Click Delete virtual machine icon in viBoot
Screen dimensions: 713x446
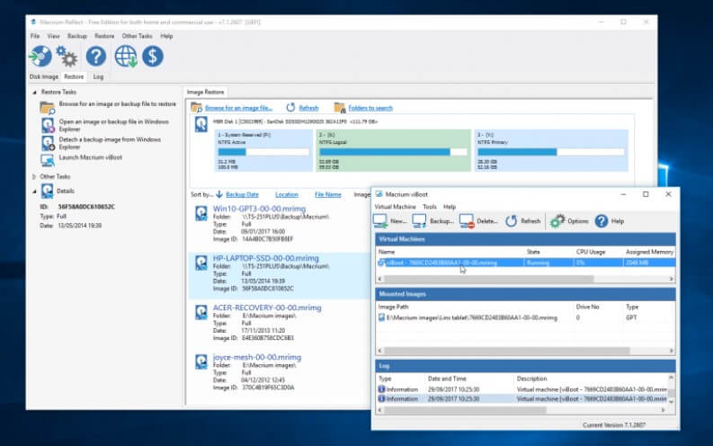(467, 221)
